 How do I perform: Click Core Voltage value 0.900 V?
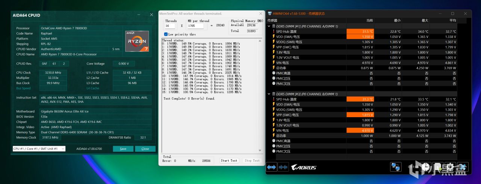click(123, 63)
